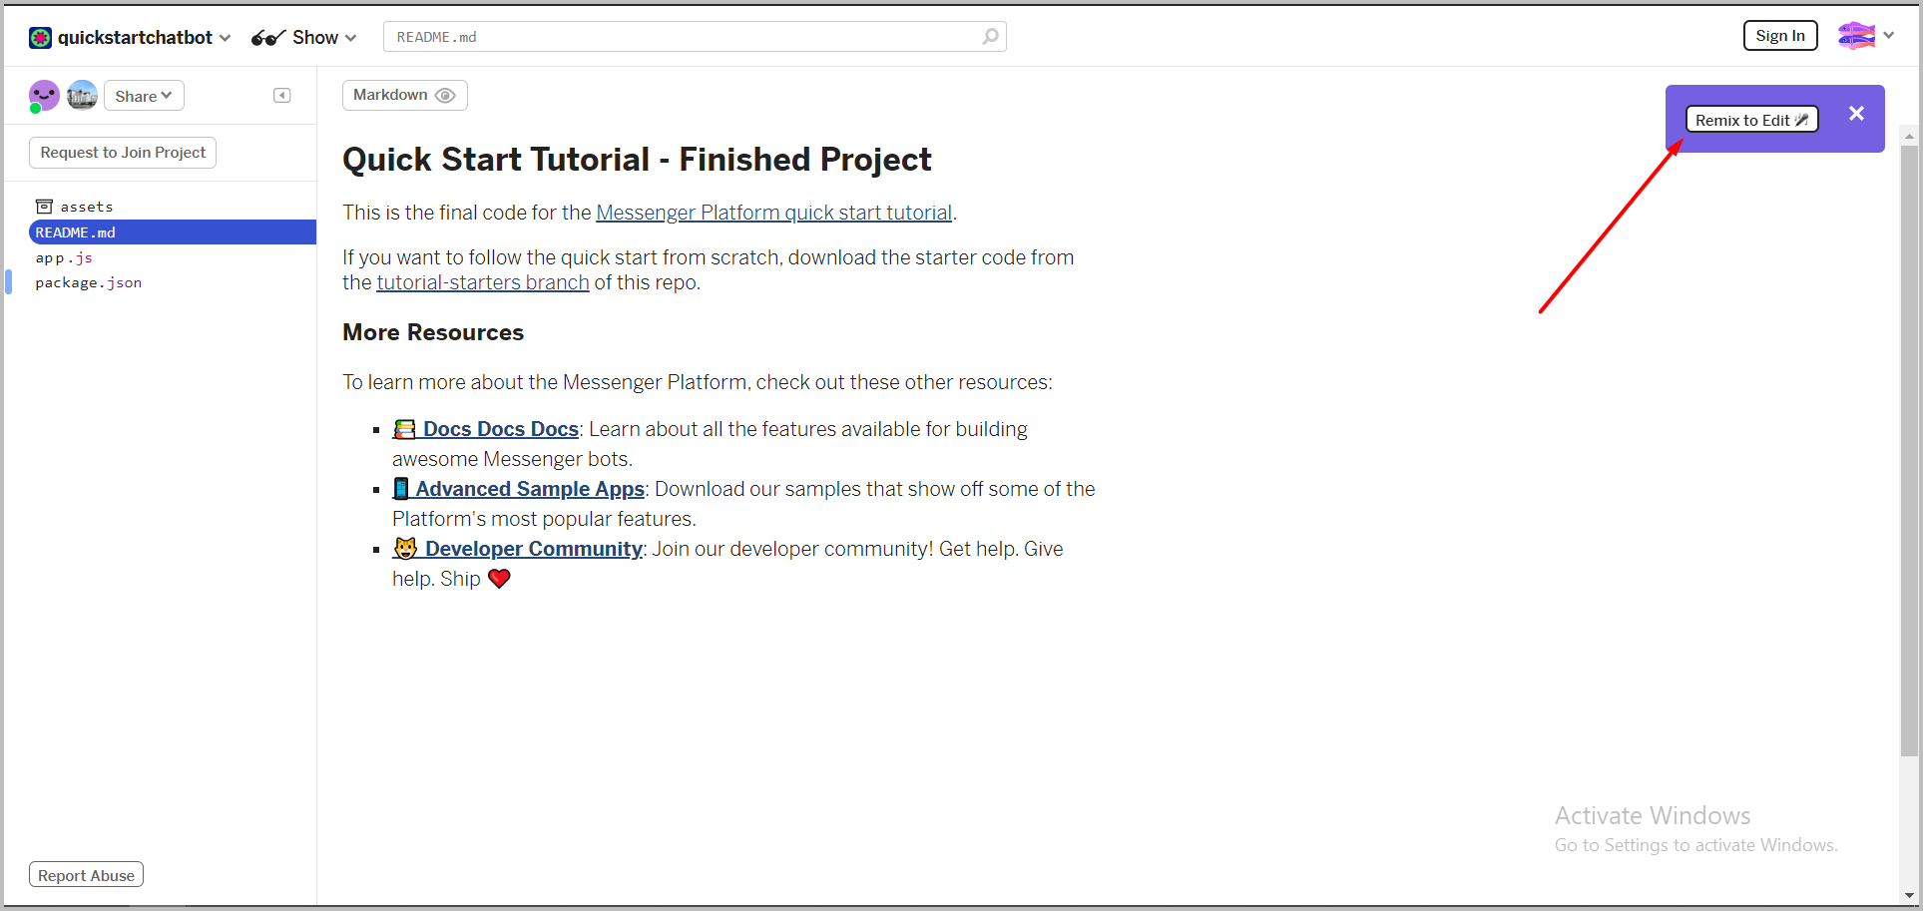
Task: Click the striped fish account avatar
Action: click(1856, 36)
